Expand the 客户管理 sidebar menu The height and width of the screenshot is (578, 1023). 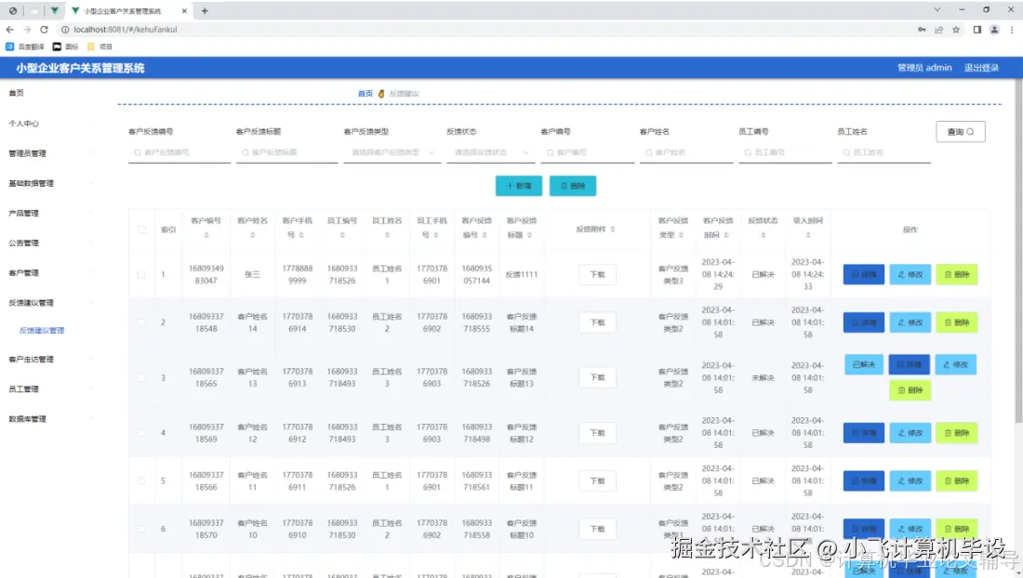50,272
